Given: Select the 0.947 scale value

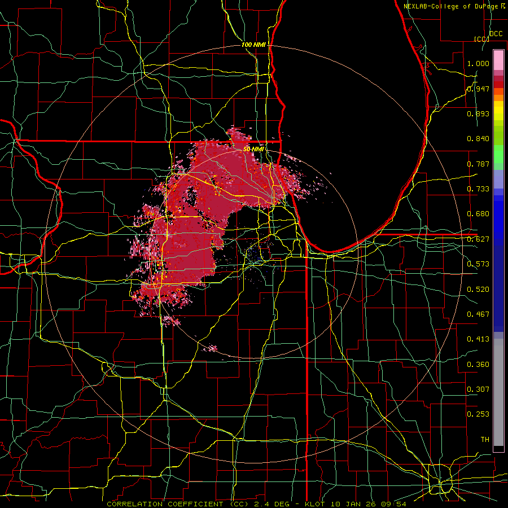Looking at the screenshot, I should point(478,89).
